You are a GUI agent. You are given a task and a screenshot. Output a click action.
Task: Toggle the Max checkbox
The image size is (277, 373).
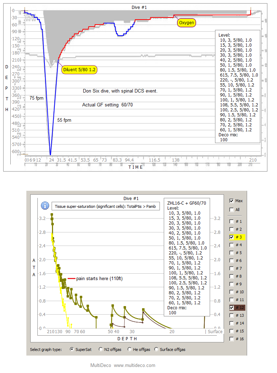click(231, 201)
